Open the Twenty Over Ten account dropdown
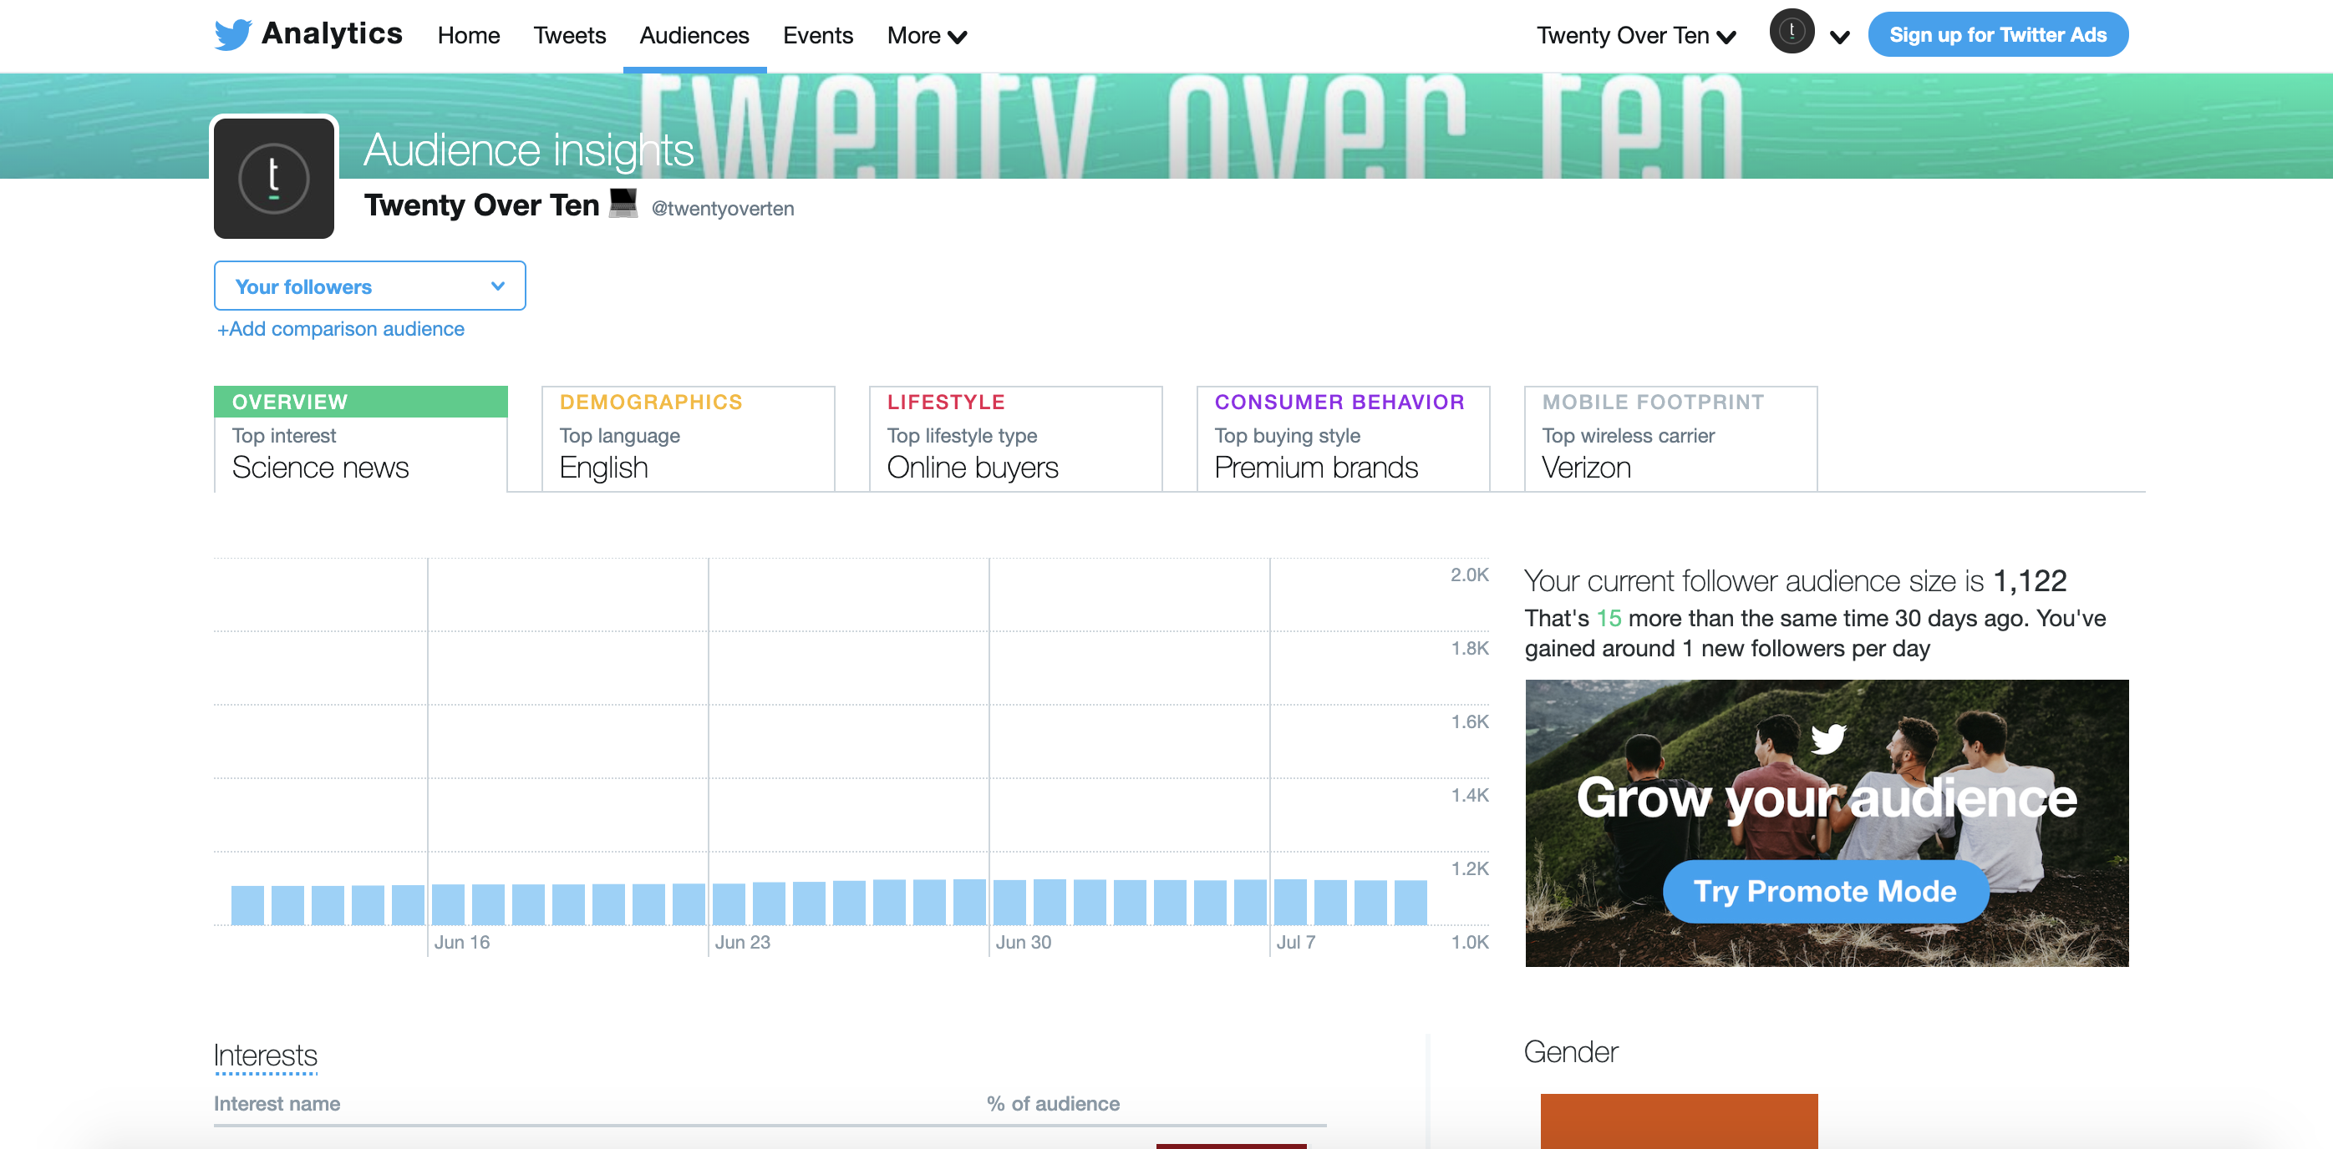The image size is (2333, 1149). point(1635,35)
